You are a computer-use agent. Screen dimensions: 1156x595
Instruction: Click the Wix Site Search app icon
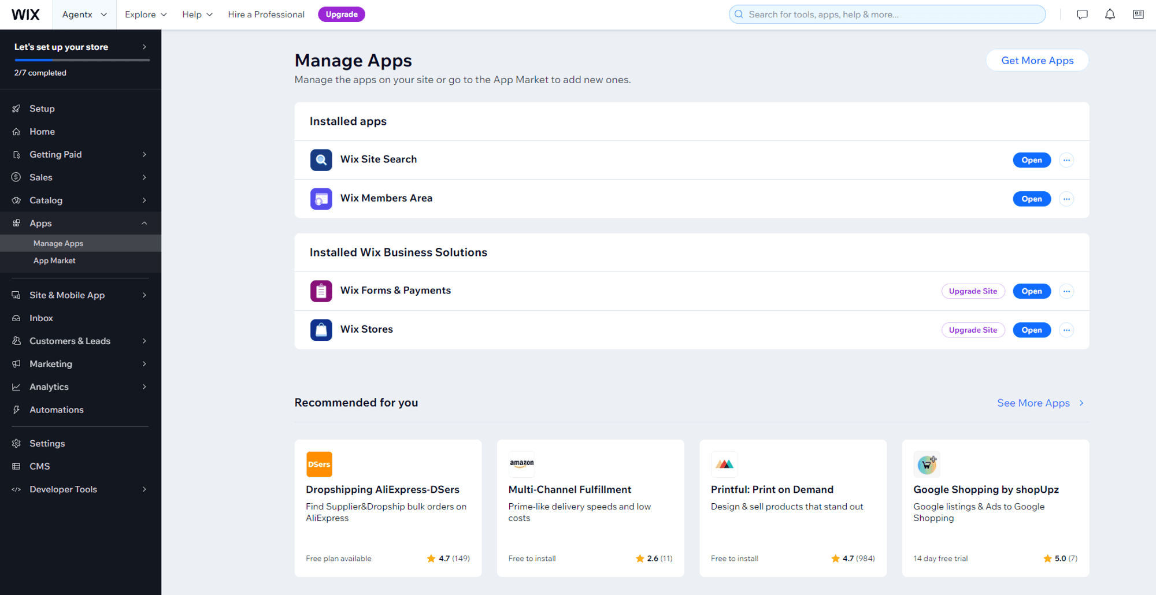[321, 160]
